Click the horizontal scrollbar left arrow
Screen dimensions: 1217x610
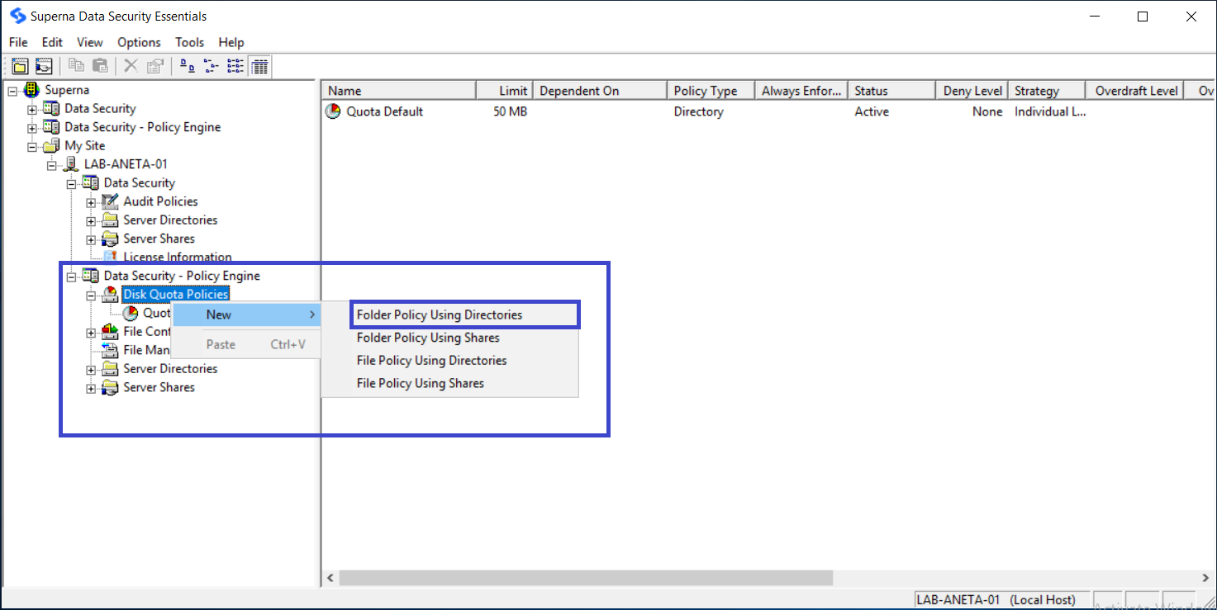pyautogui.click(x=330, y=578)
